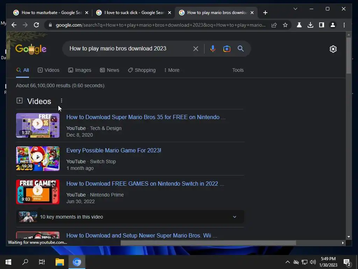The image size is (358, 269).
Task: Switch to the News search tab
Action: [109, 70]
